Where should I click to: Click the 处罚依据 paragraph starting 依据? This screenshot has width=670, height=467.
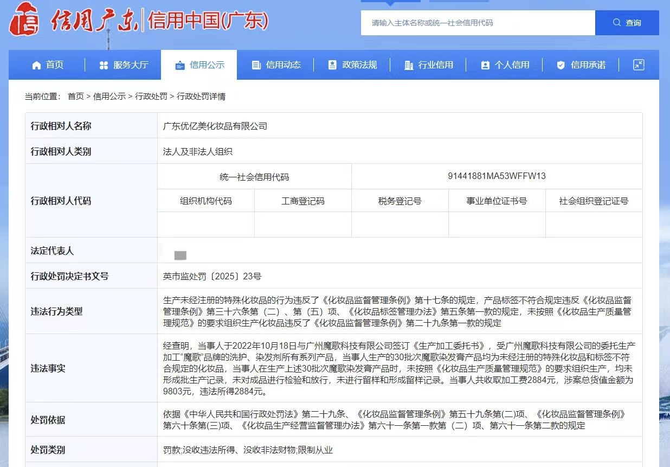[x=395, y=420]
